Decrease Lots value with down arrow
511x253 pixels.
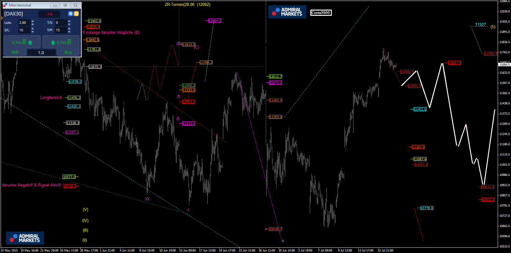pos(33,24)
